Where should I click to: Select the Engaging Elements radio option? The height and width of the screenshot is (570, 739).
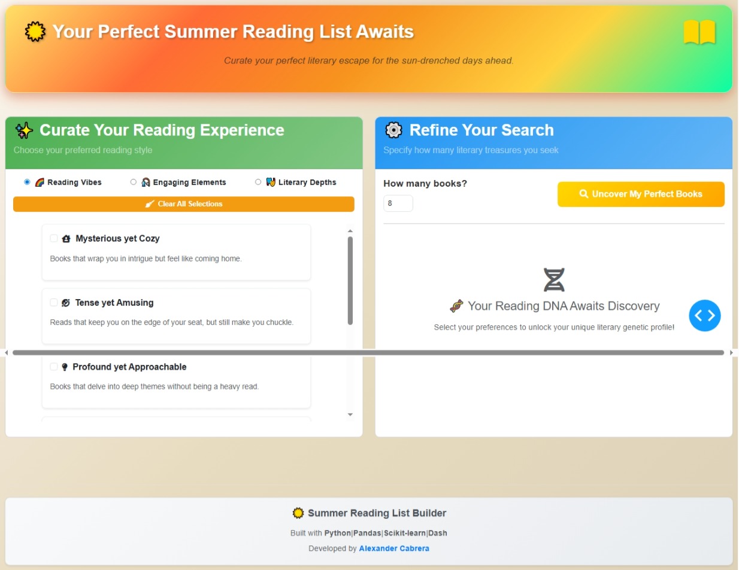coord(133,182)
